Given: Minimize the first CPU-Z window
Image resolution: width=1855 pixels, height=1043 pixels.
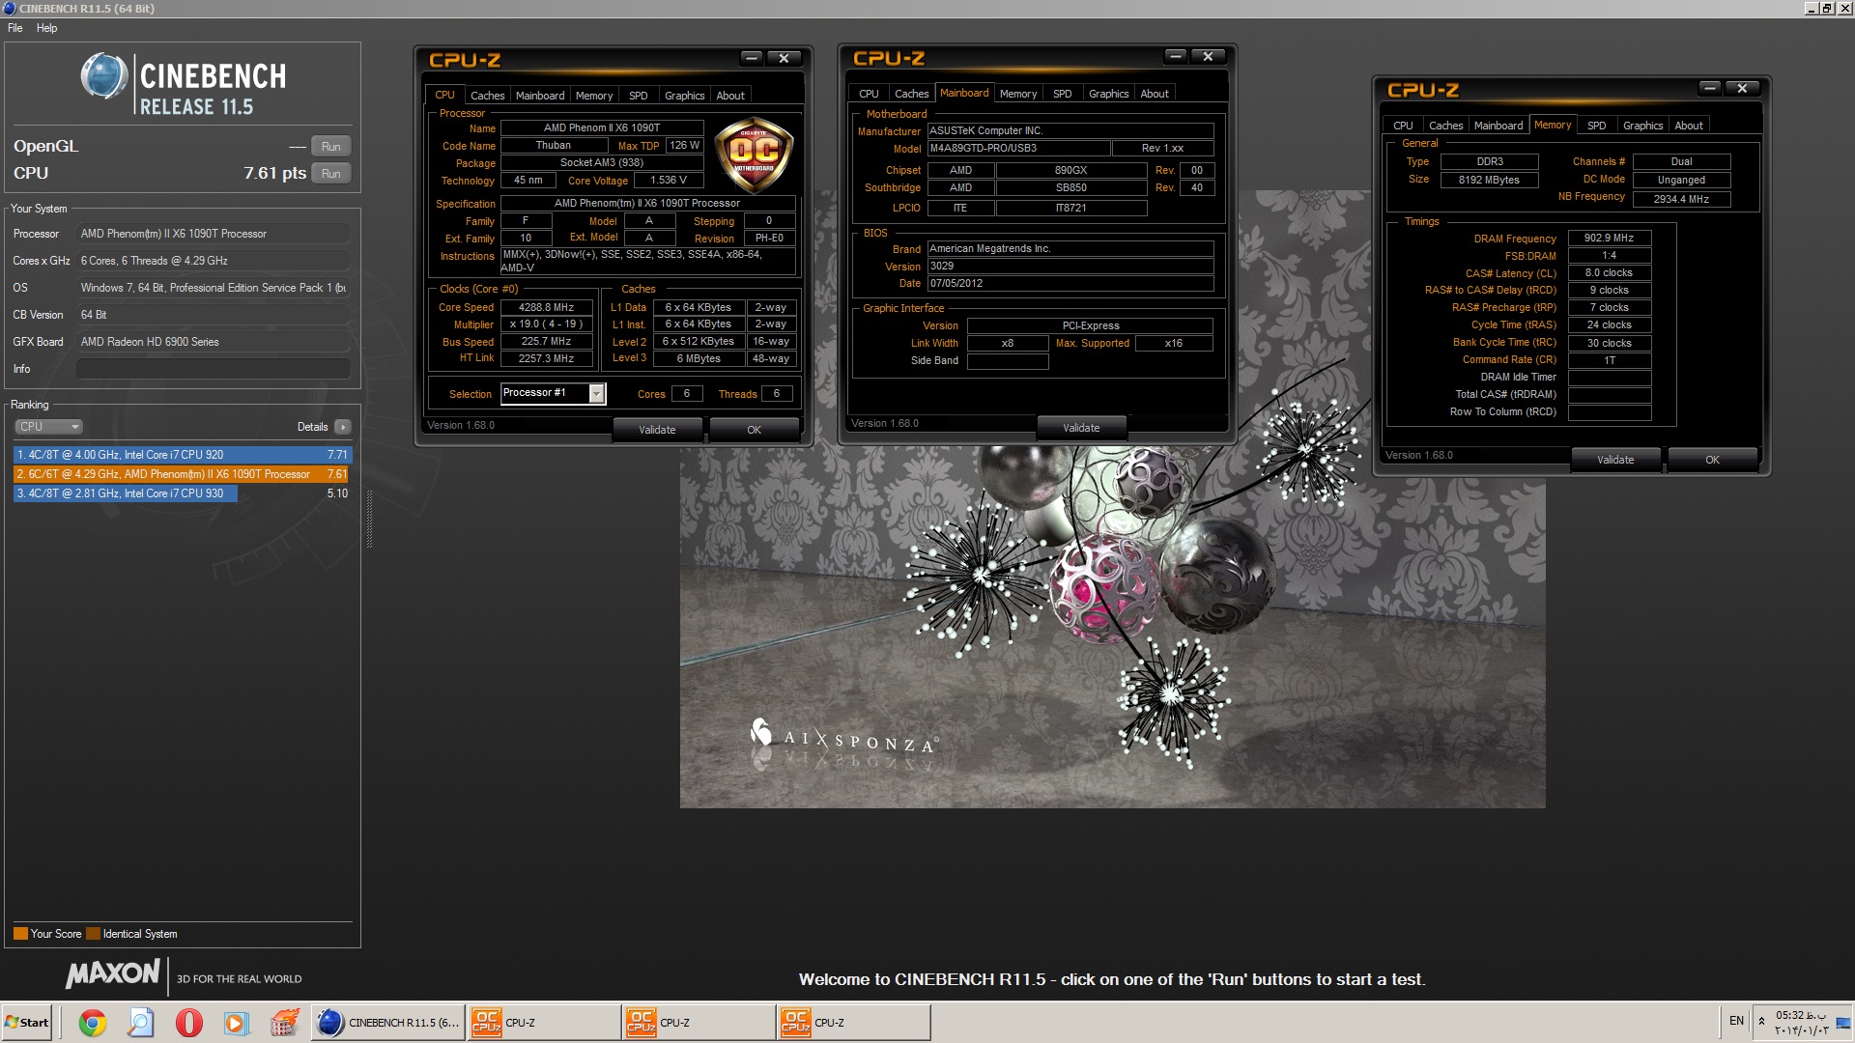Looking at the screenshot, I should tap(752, 58).
